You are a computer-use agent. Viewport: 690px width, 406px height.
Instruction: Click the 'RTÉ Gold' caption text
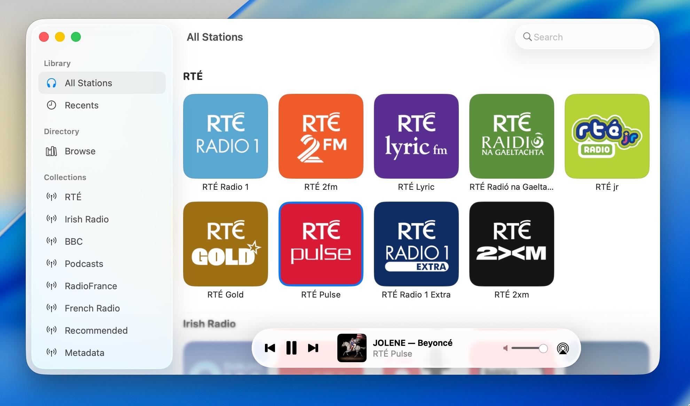(x=226, y=295)
